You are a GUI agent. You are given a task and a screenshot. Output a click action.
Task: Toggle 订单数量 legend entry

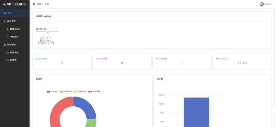tap(66, 92)
